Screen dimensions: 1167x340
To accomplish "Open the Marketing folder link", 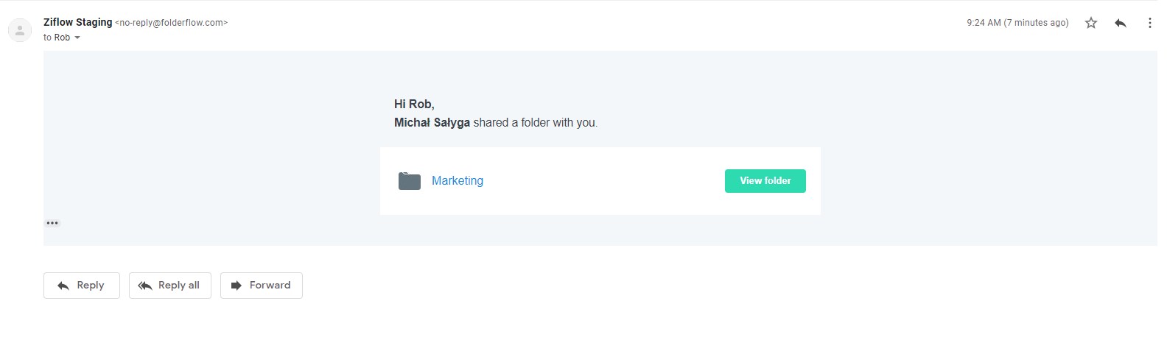I will pos(457,181).
